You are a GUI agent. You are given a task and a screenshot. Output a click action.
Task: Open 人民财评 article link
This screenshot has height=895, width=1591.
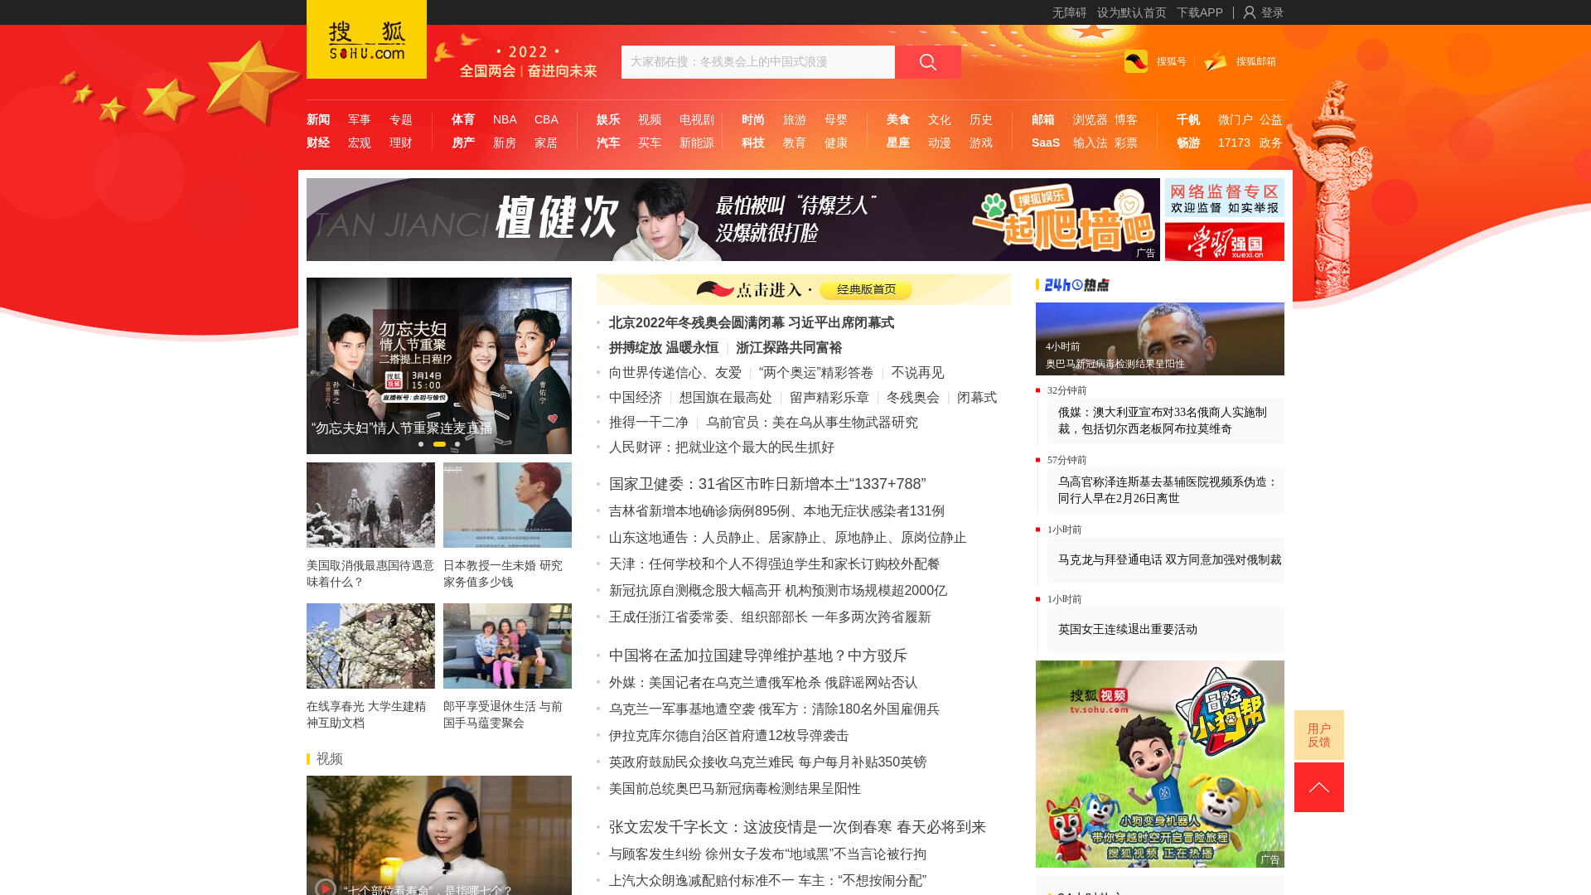click(x=722, y=447)
